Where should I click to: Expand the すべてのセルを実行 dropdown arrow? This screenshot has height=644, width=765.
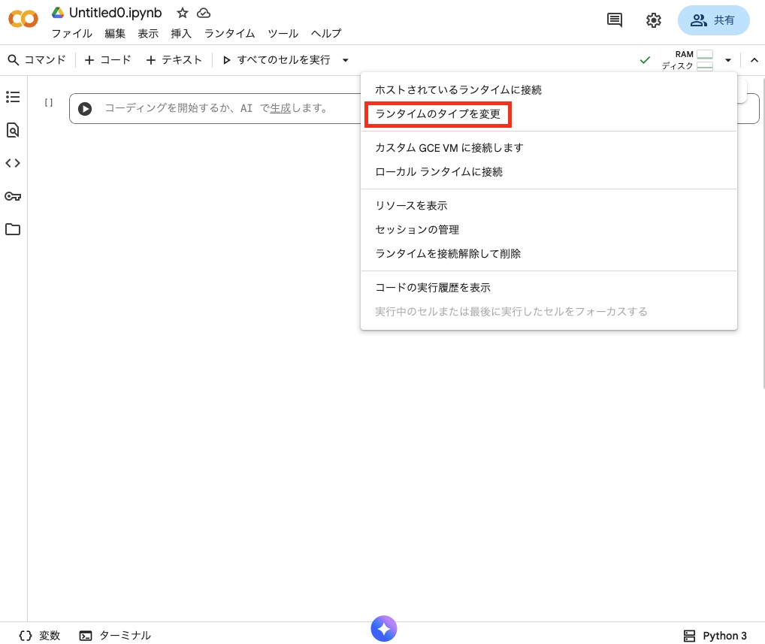click(345, 60)
